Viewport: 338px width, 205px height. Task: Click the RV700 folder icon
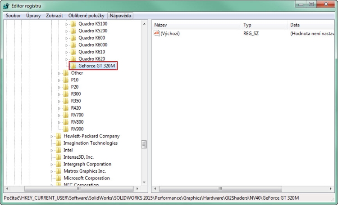(x=66, y=115)
